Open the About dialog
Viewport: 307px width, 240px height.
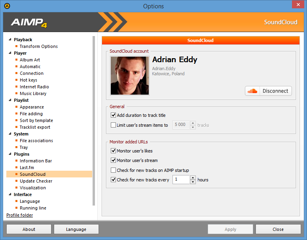coord(29,229)
